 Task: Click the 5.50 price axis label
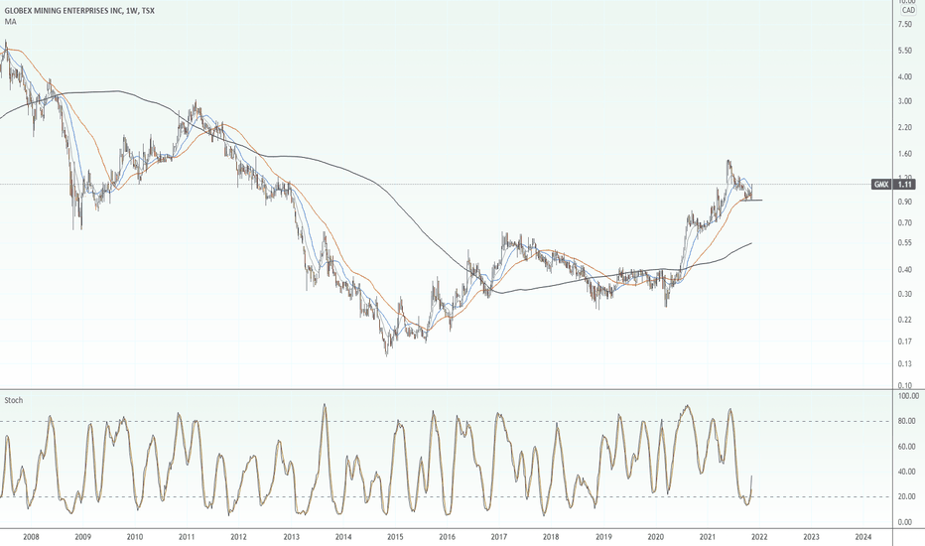(904, 51)
